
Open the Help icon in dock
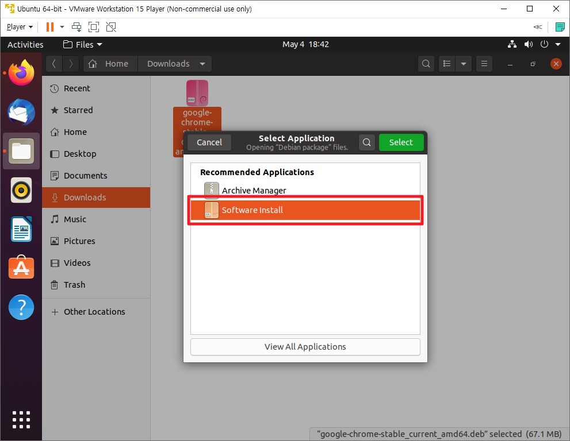21,307
